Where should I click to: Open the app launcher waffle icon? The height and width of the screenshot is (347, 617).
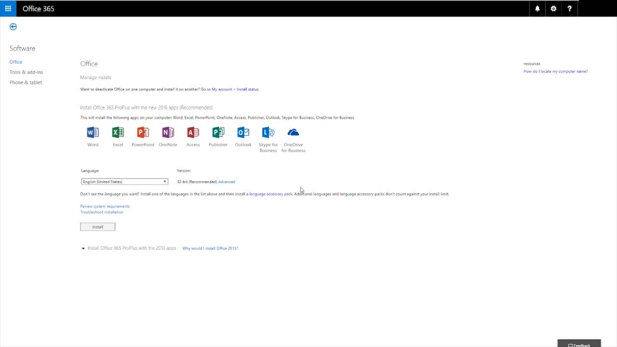click(x=8, y=8)
